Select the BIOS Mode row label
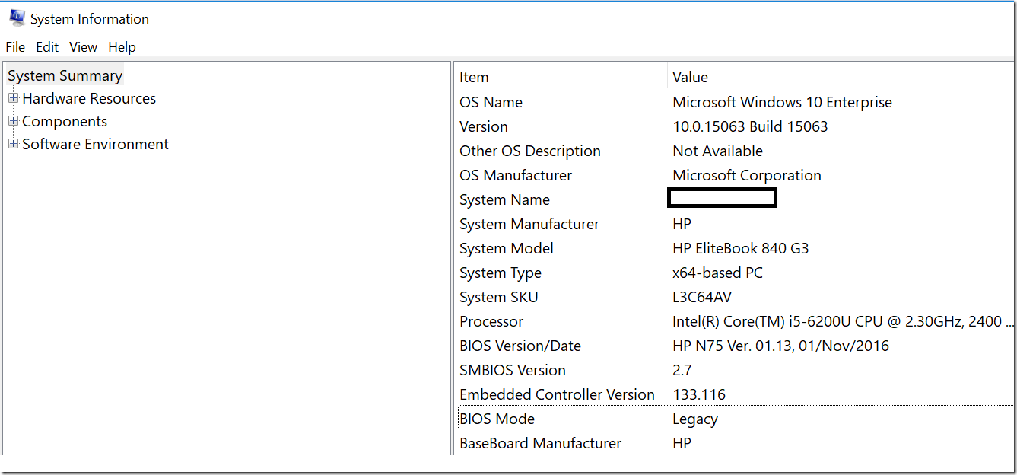 click(x=497, y=419)
